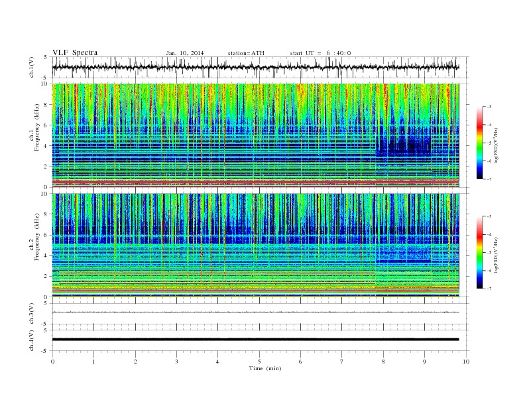525x406 pixels.
Task: Click the ch.1 spectrogram plot
Action: click(255, 135)
